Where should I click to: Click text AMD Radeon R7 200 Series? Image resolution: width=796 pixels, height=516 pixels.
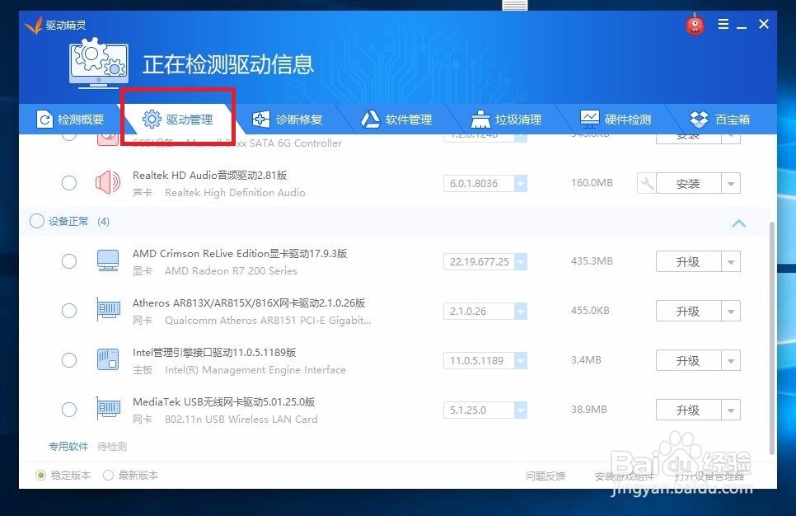[x=231, y=270]
